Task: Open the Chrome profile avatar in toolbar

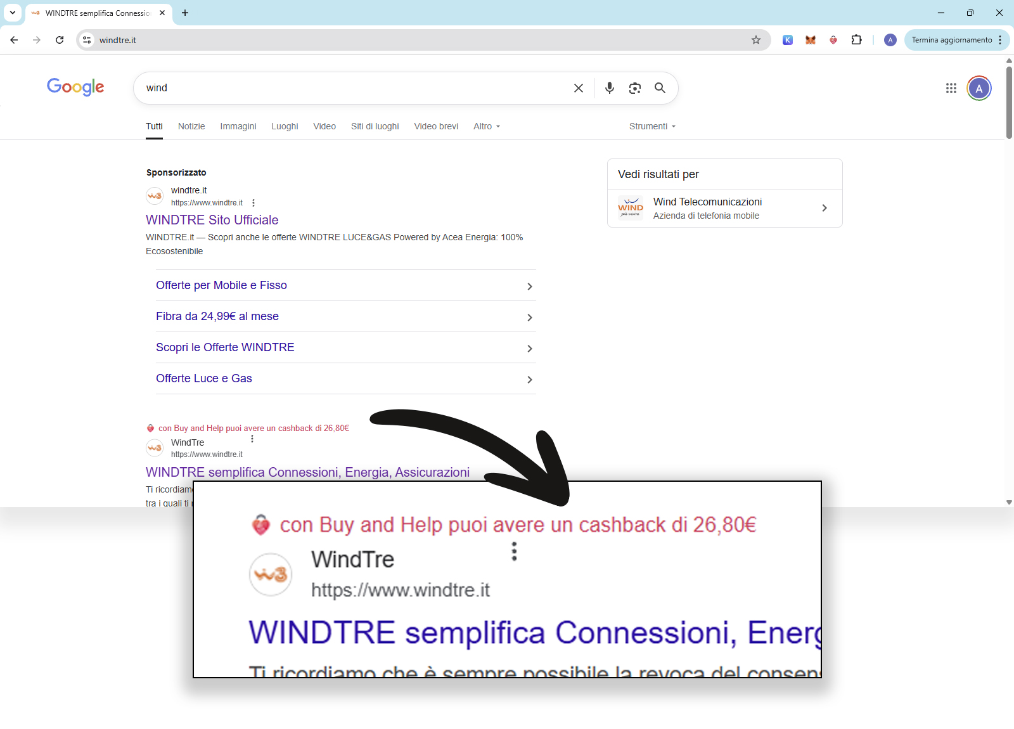Action: click(x=890, y=40)
